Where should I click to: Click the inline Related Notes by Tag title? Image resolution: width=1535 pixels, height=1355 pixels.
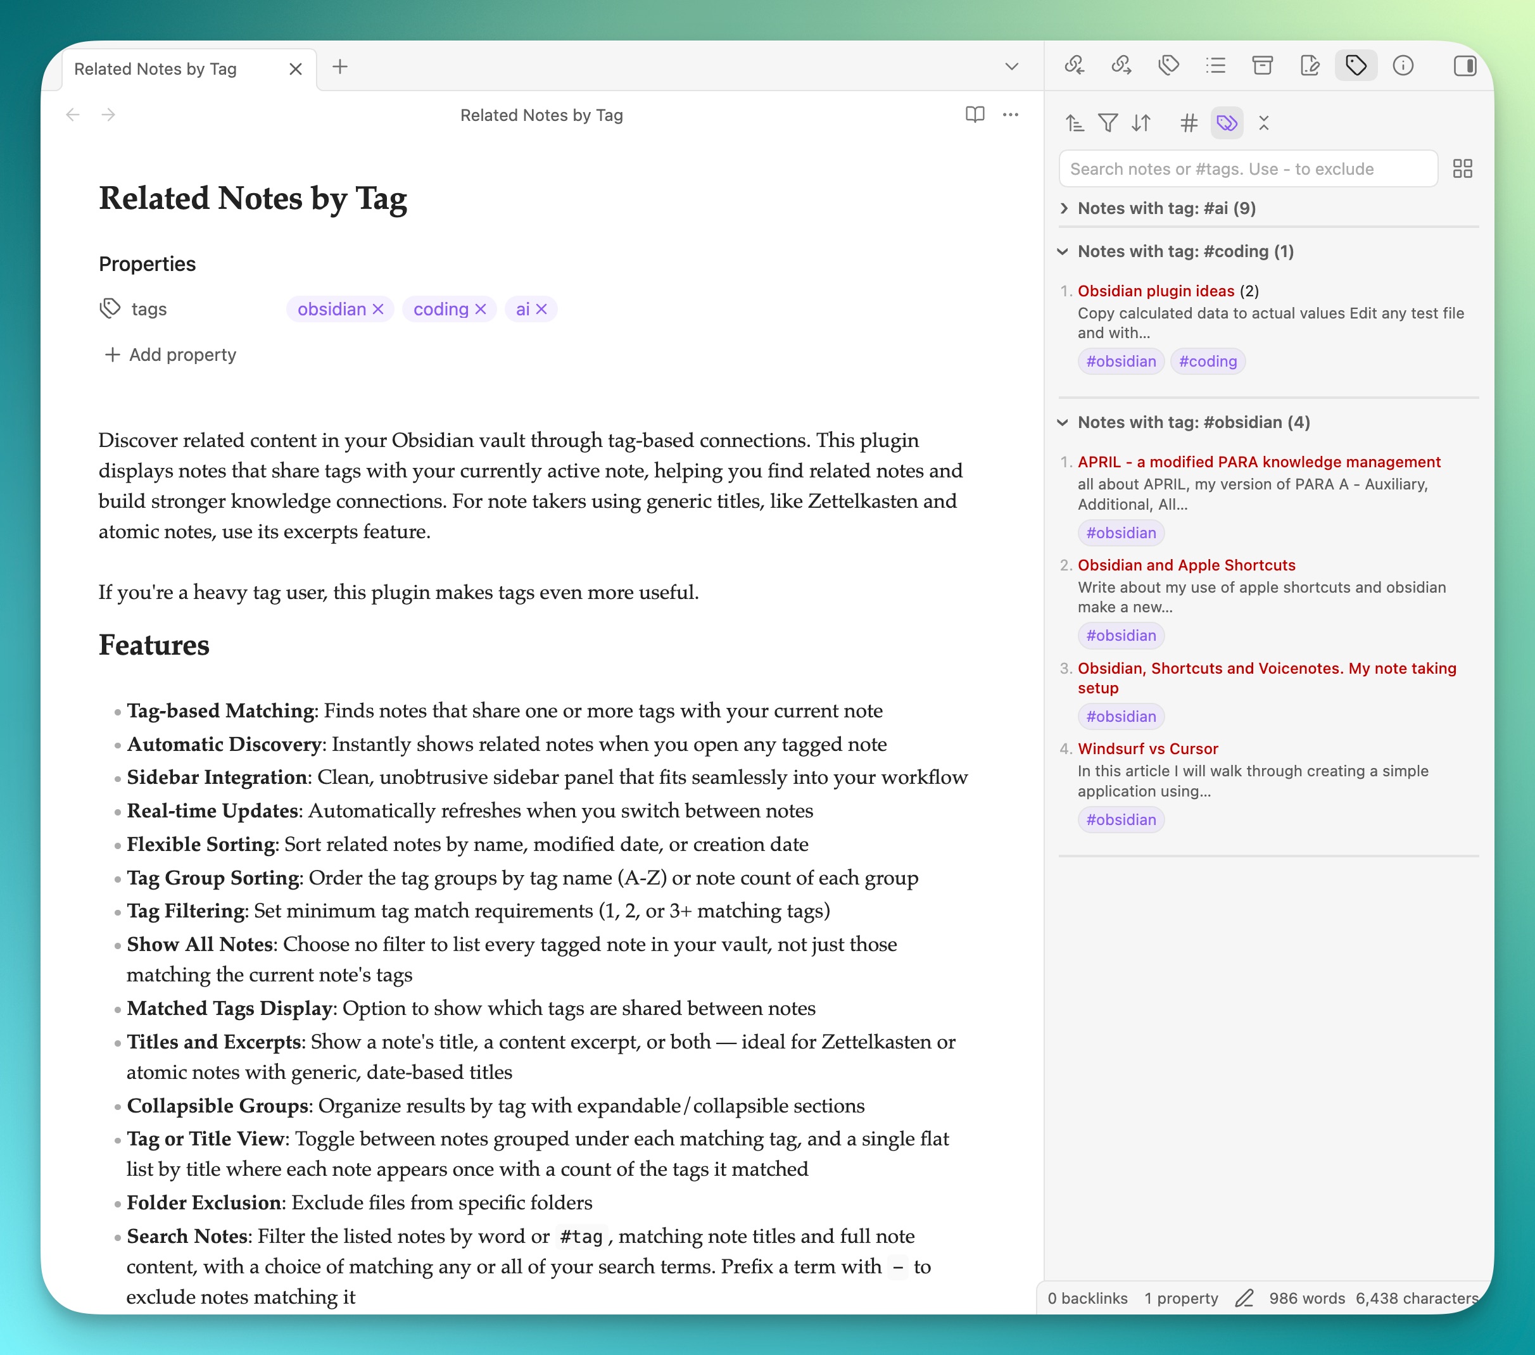[x=253, y=199]
